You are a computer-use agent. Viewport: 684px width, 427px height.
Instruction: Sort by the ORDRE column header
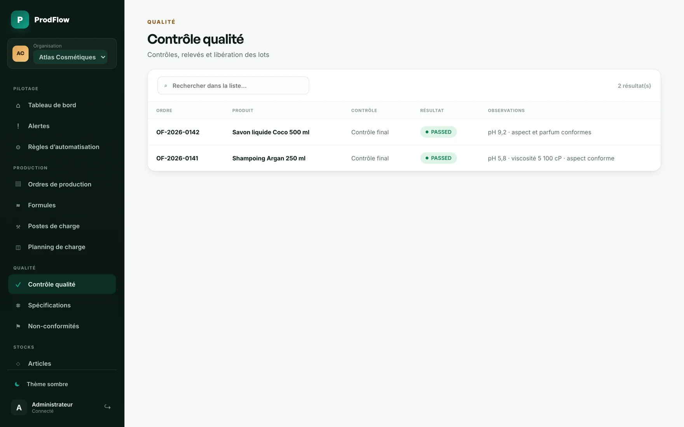coord(164,111)
